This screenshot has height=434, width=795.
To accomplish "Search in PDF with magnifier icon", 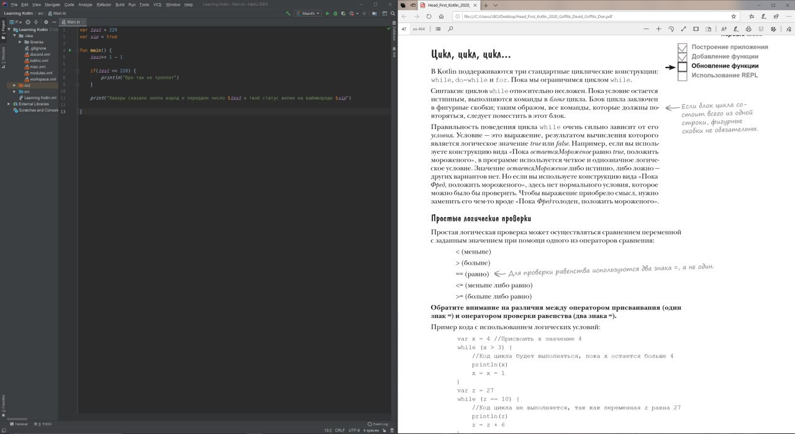I will [x=450, y=29].
